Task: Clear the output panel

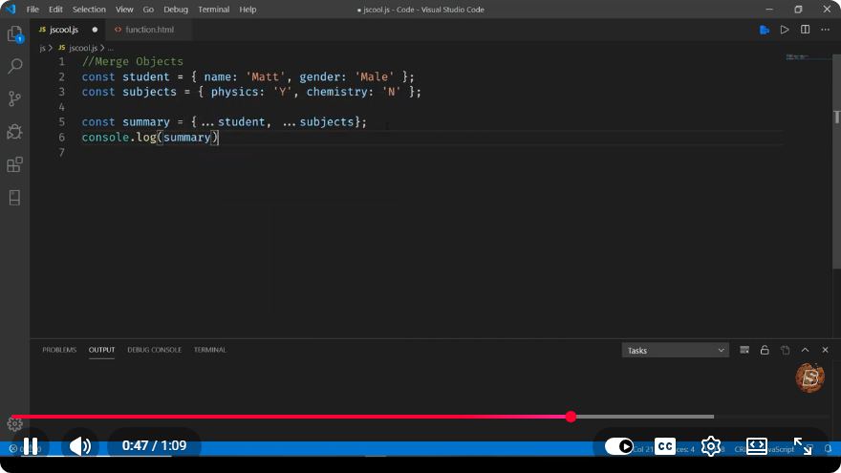Action: pos(744,350)
